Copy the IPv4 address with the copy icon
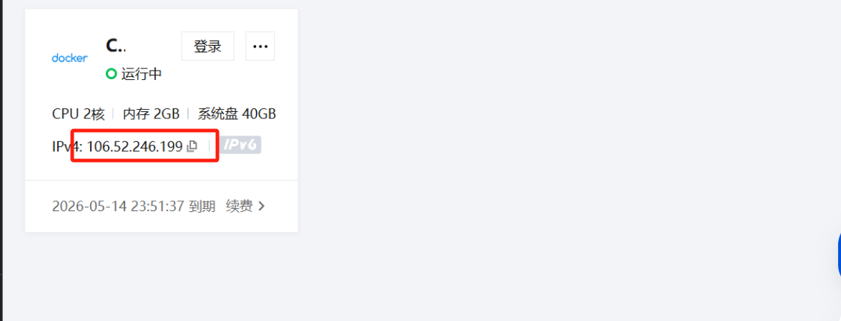The height and width of the screenshot is (321, 841). (192, 146)
